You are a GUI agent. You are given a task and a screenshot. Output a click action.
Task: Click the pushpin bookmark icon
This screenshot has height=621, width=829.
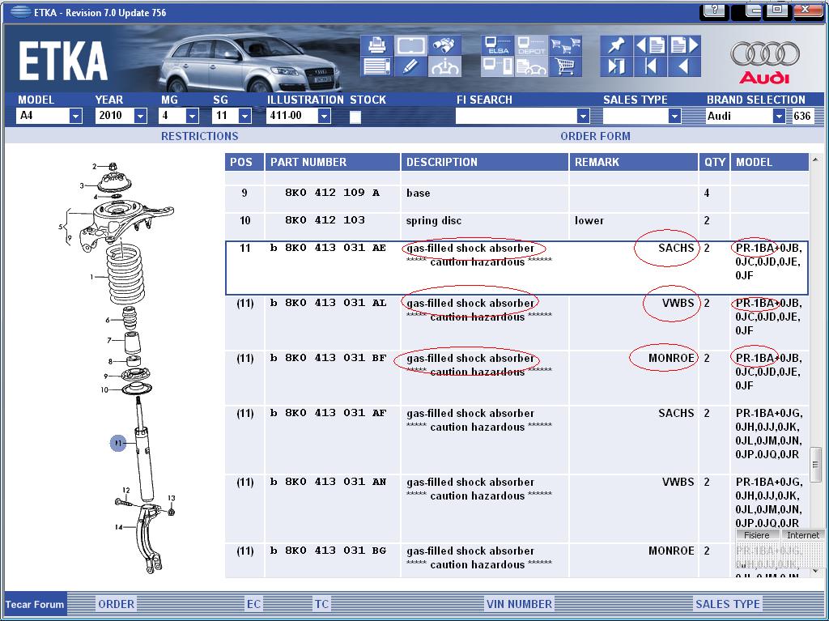[616, 45]
